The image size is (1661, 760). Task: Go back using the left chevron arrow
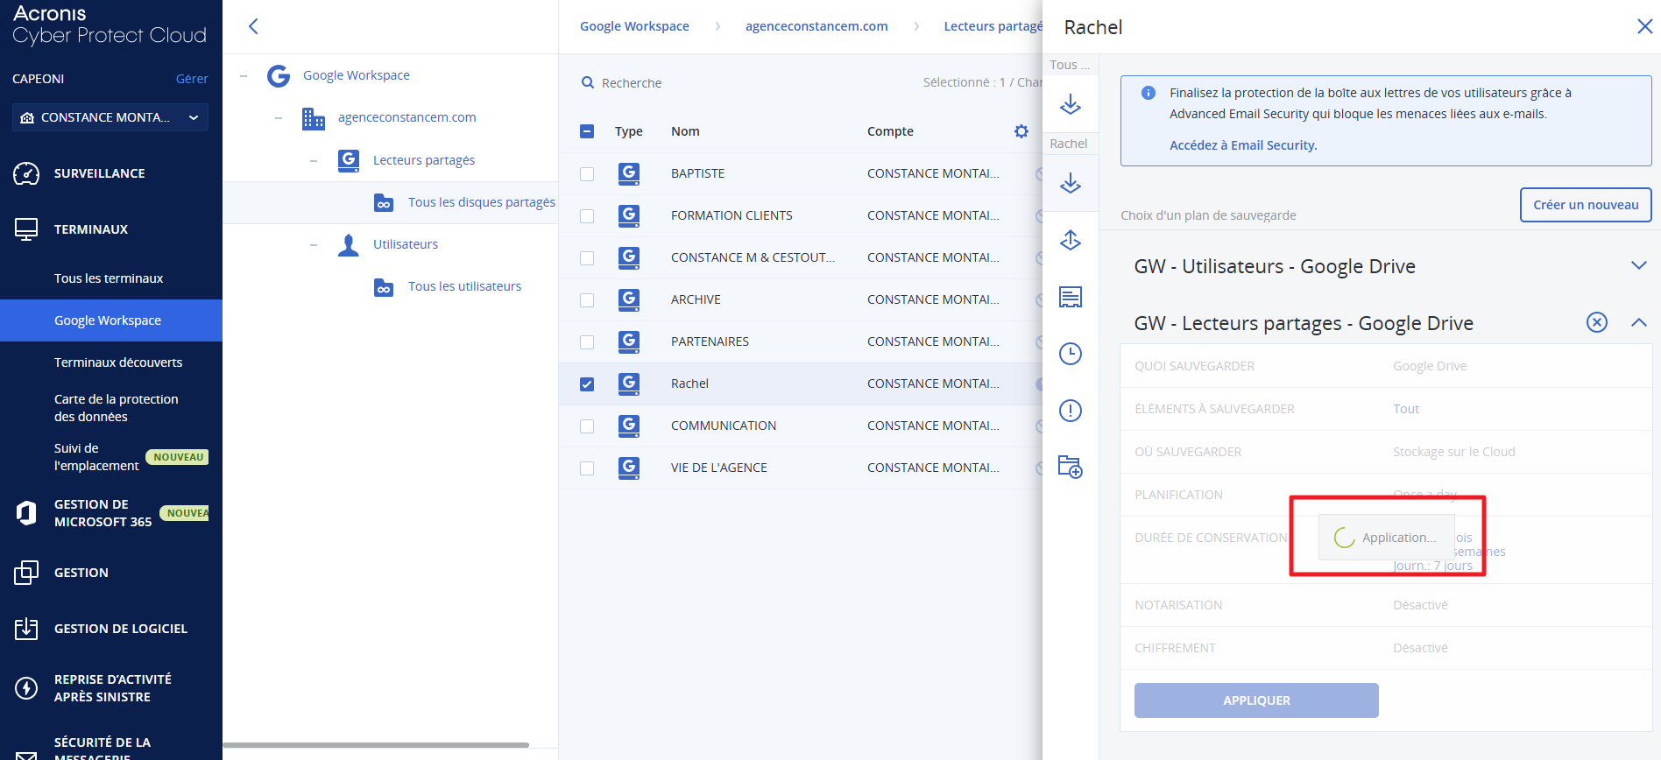(253, 26)
